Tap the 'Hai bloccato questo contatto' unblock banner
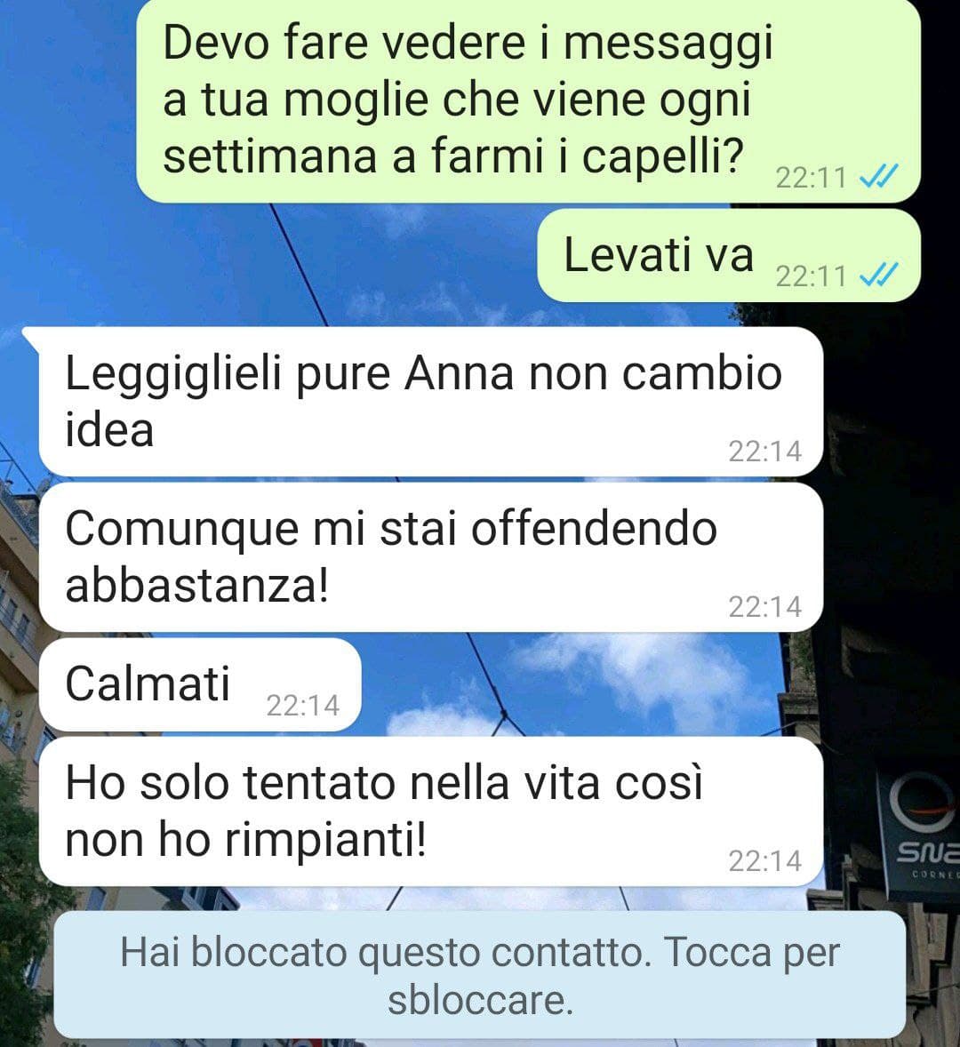Image resolution: width=960 pixels, height=1047 pixels. click(479, 974)
